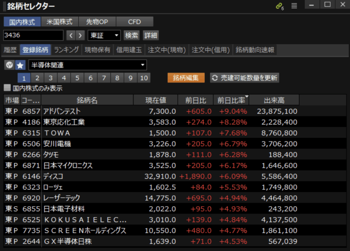This screenshot has height=251, width=350.
Task: Click the 検索 button
Action: (132, 35)
